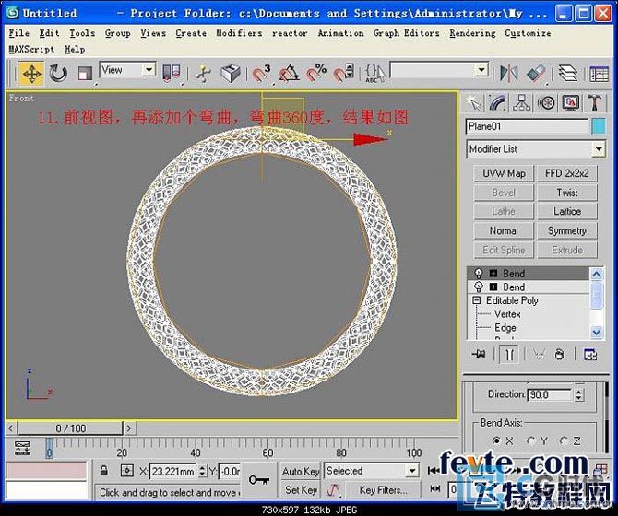Click the Mirror tool icon
This screenshot has height=516, width=618.
509,74
